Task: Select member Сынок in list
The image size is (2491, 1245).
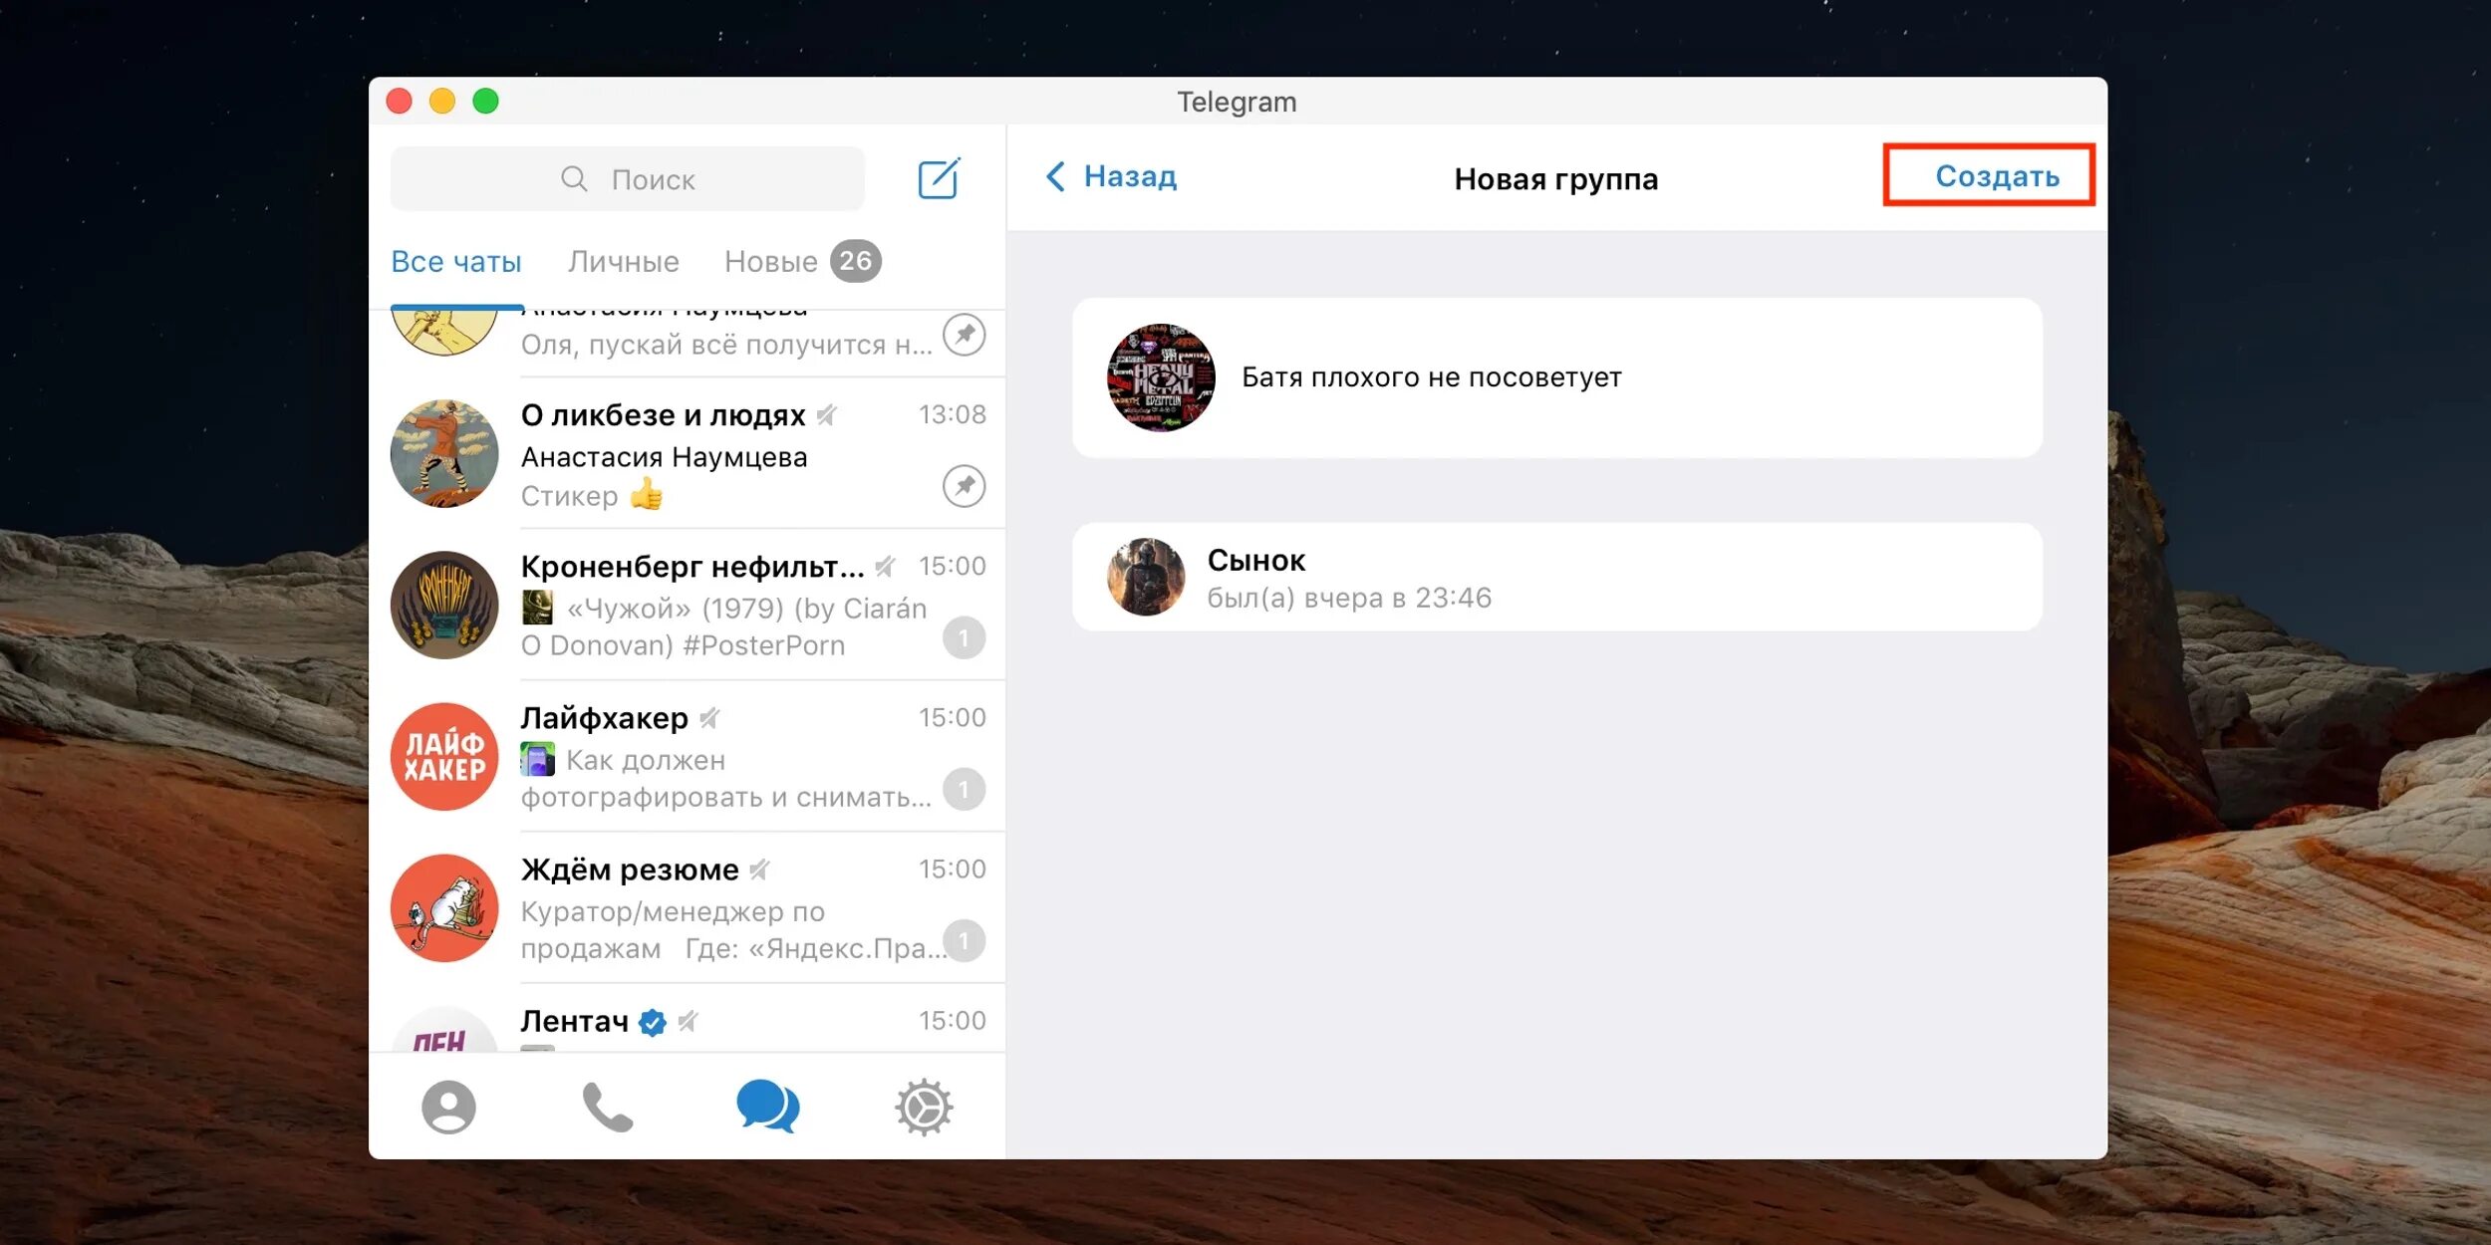Action: point(1557,577)
